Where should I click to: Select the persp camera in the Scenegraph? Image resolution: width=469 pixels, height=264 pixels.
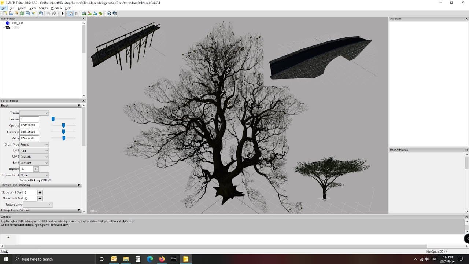(x=15, y=27)
